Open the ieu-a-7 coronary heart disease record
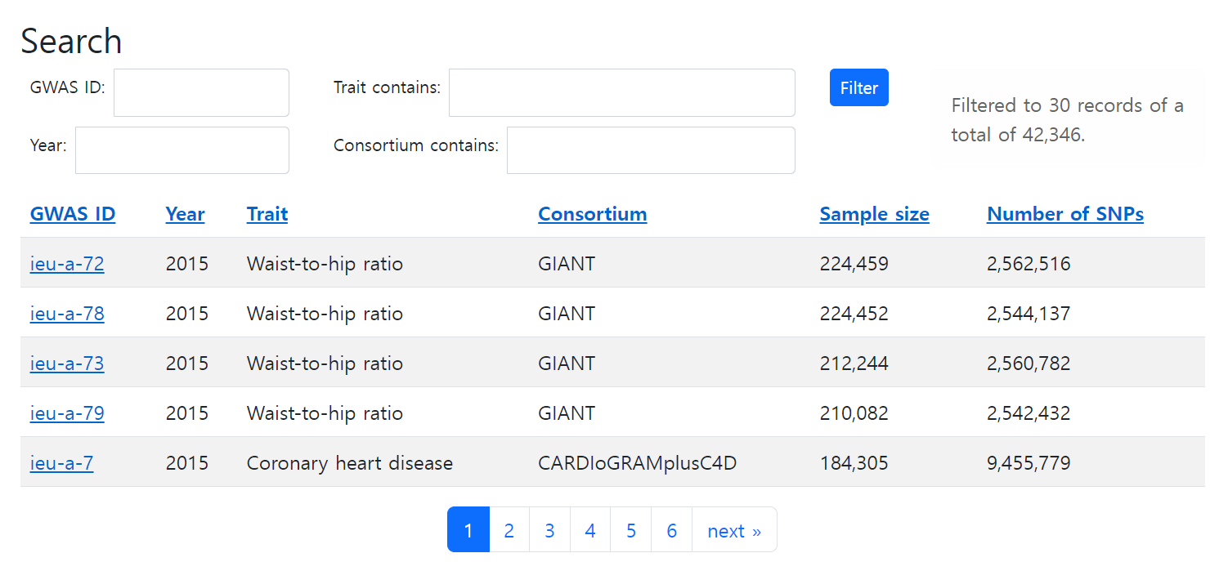The width and height of the screenshot is (1219, 562). click(x=61, y=462)
